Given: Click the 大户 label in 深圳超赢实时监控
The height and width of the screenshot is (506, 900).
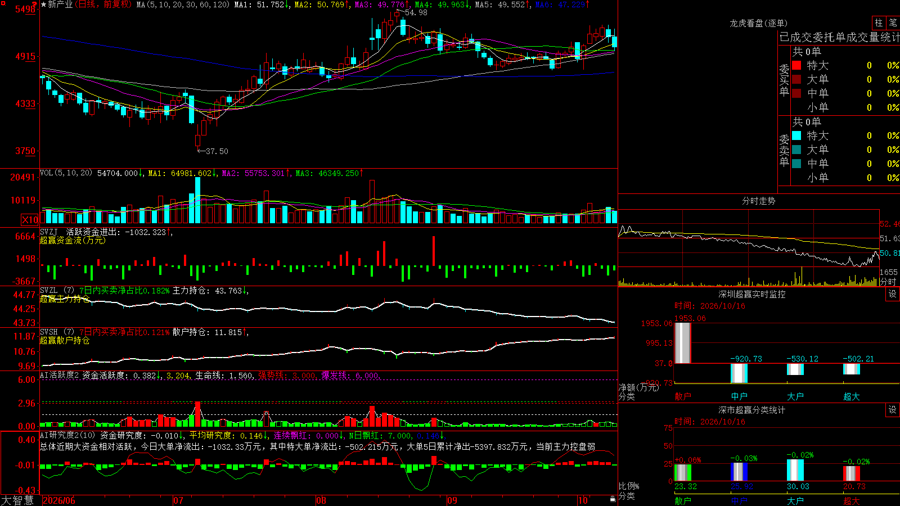Looking at the screenshot, I should (x=795, y=396).
